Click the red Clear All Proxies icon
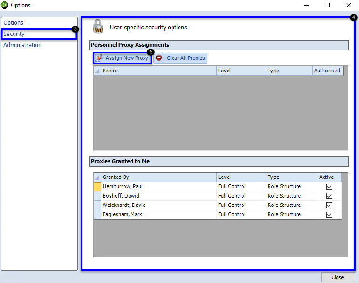359x283 pixels. click(159, 58)
